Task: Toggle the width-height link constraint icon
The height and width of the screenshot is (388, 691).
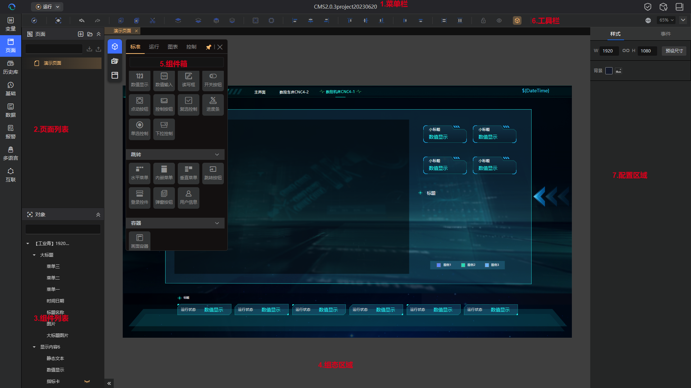Action: coord(626,51)
